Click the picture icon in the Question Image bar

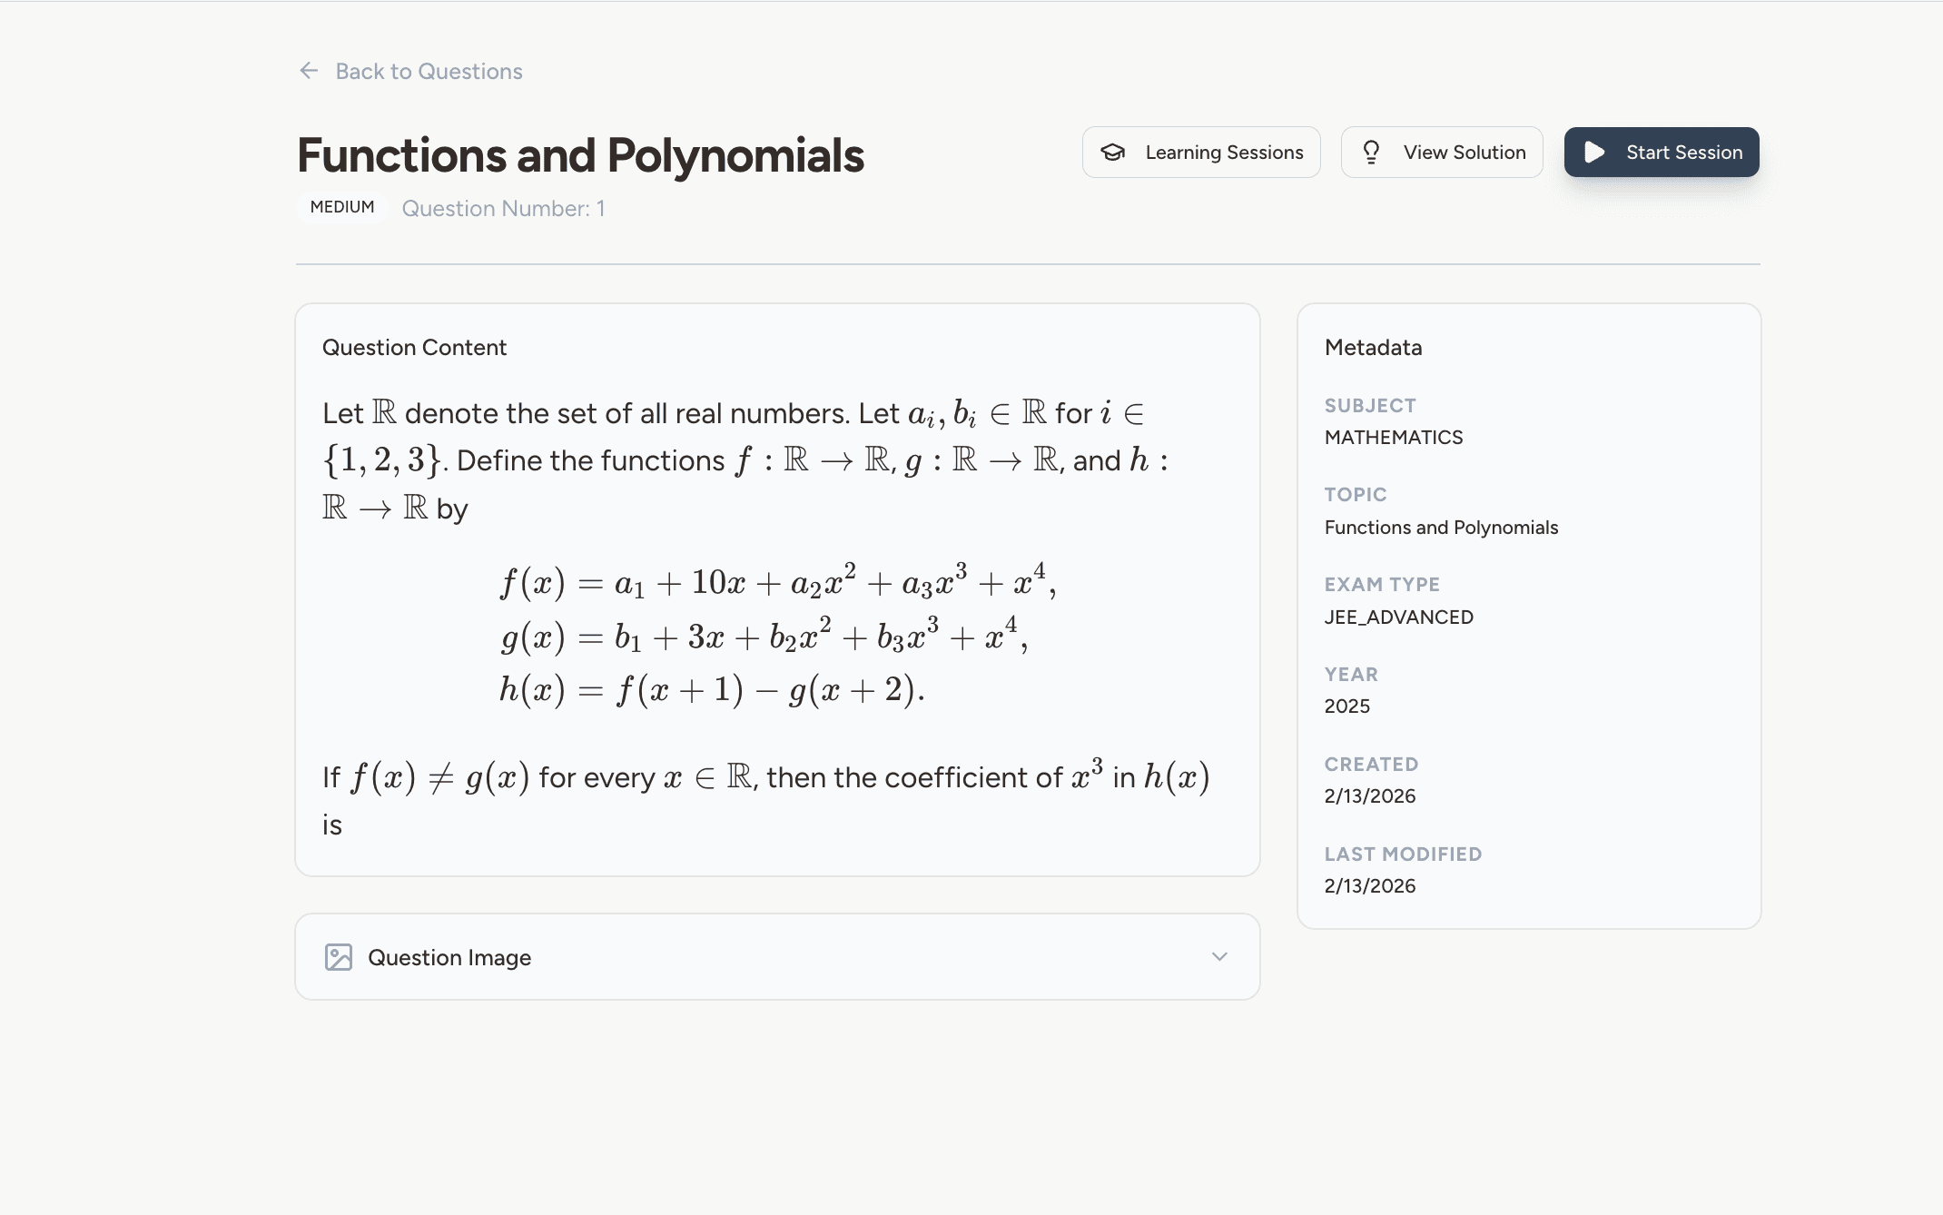coord(338,957)
